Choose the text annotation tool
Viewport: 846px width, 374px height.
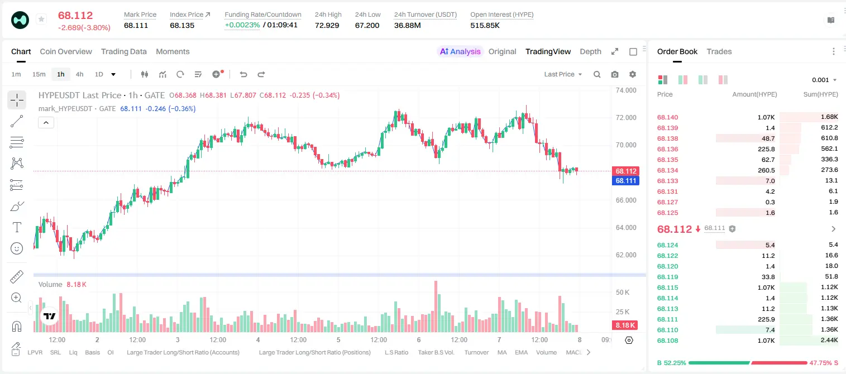(x=17, y=227)
